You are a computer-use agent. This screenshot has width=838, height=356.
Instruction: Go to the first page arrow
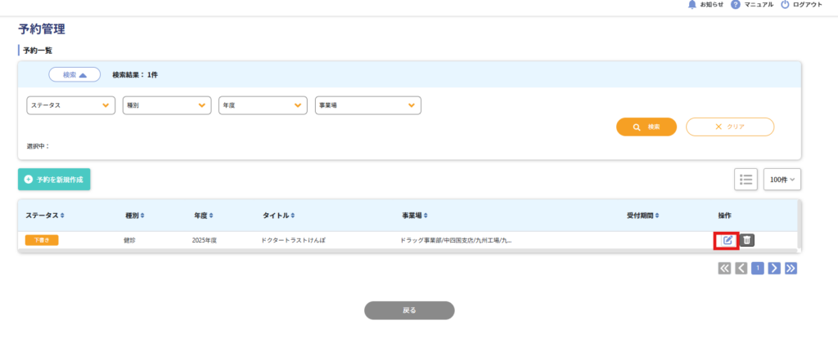click(724, 268)
